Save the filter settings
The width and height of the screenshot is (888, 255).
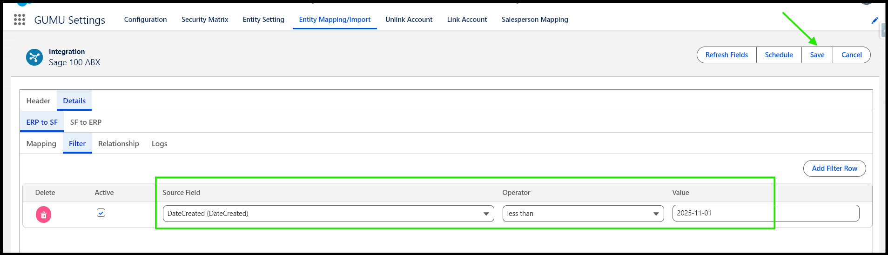(817, 55)
